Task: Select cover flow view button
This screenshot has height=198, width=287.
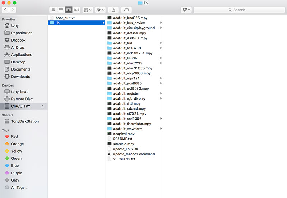Action: (76, 10)
